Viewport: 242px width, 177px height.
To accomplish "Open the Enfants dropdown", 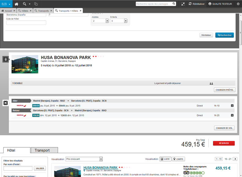I will pos(126,21).
